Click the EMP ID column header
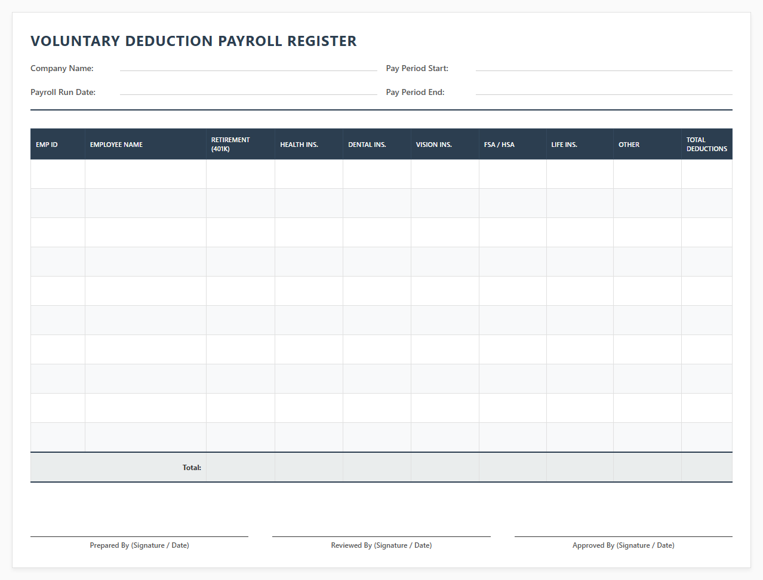The image size is (763, 580). [58, 144]
